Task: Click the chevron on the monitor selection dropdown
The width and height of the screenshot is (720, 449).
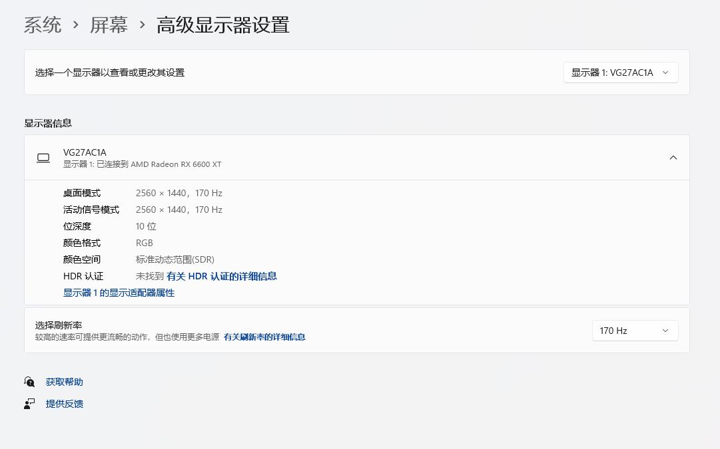Action: 665,73
